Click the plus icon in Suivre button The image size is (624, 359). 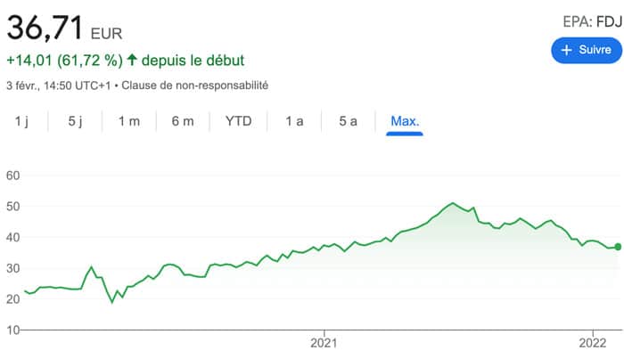tap(565, 50)
